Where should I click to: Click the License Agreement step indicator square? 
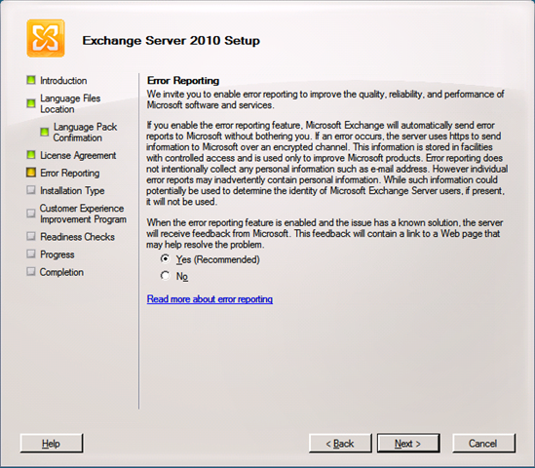pyautogui.click(x=31, y=155)
